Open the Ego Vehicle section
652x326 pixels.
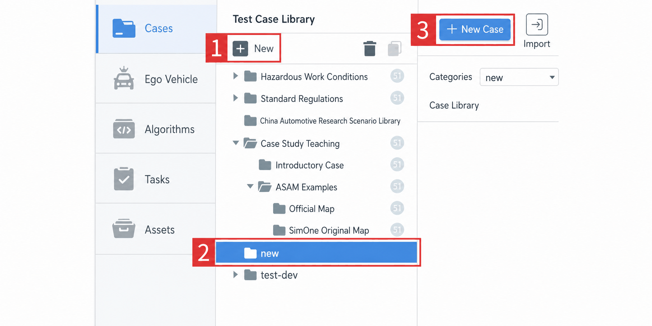(156, 79)
